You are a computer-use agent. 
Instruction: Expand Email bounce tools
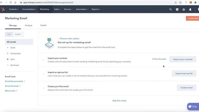tap(15, 81)
